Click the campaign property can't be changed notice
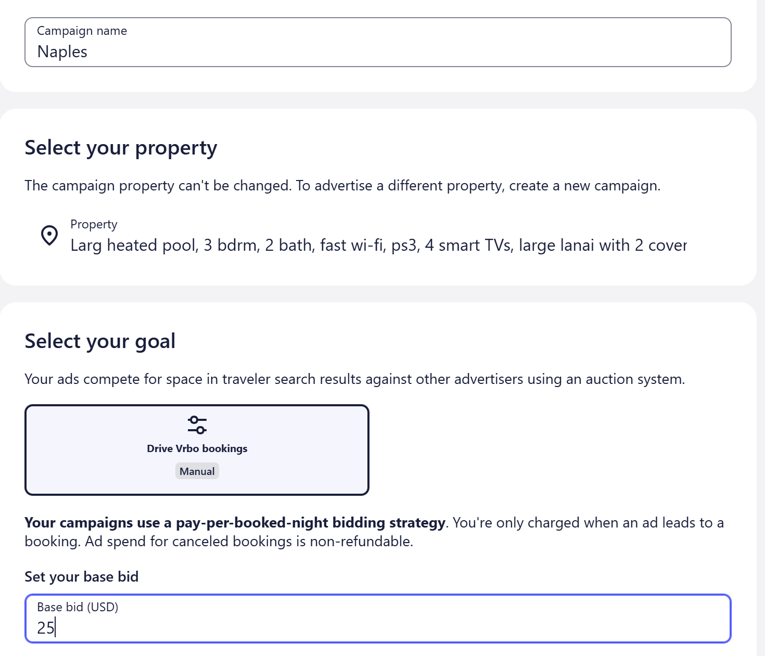This screenshot has width=765, height=656. pyautogui.click(x=342, y=186)
